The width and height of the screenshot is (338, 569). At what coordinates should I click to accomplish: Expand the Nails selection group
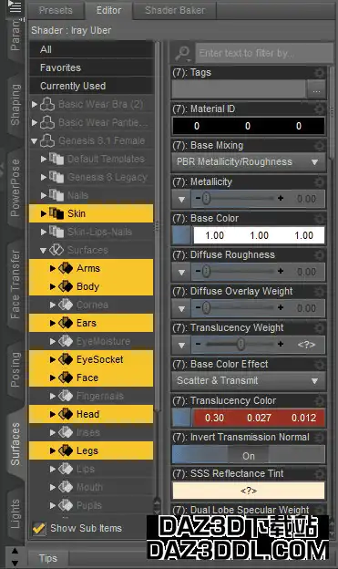tap(44, 195)
